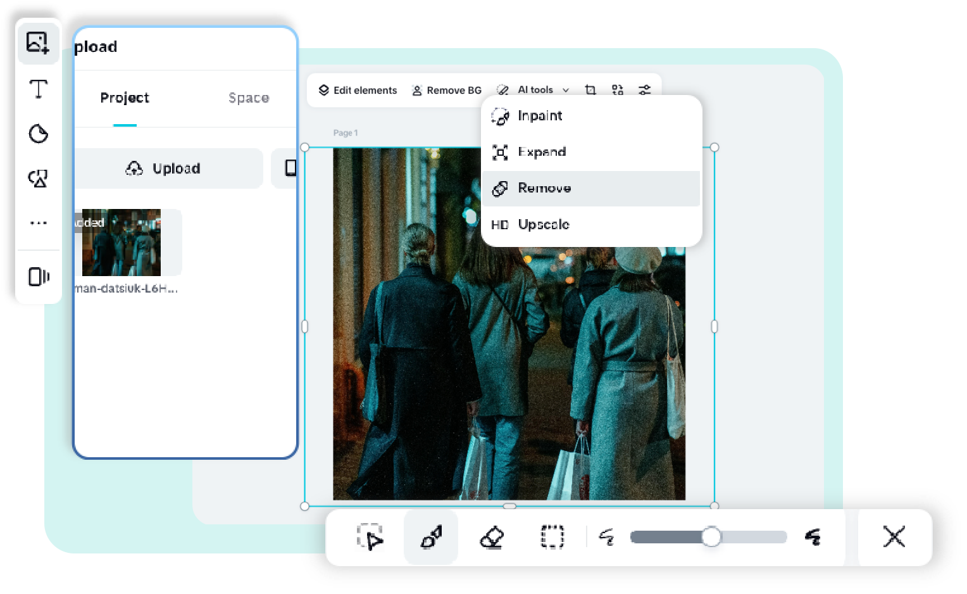
Task: Close the brush toolbar with X
Action: (894, 537)
